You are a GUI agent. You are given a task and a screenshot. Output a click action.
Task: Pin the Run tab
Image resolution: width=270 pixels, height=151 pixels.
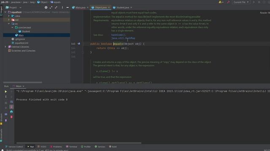(5, 120)
